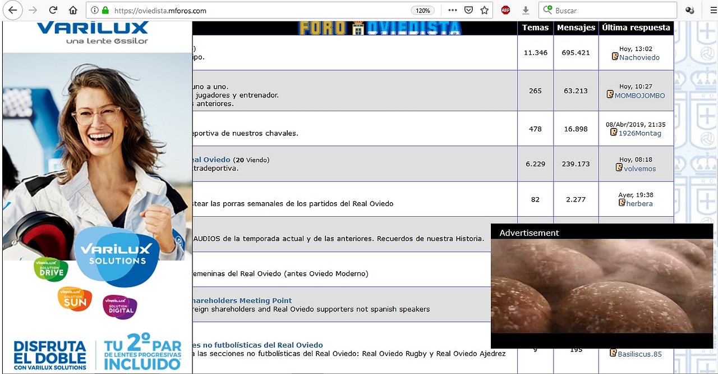The image size is (718, 374).
Task: Bookmark this page with the star icon
Action: coord(485,10)
